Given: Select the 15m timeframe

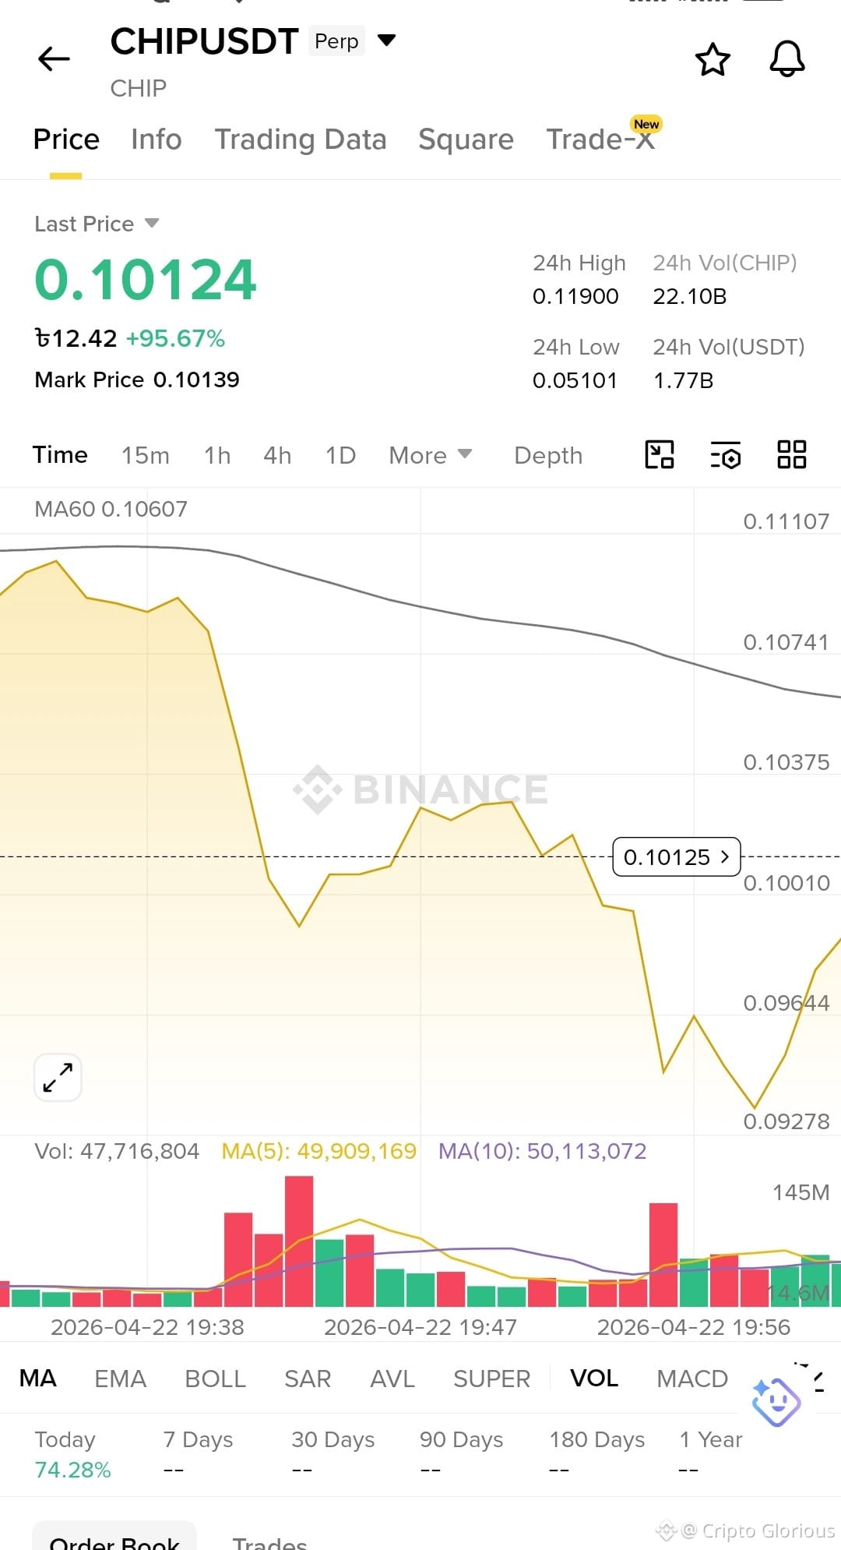Looking at the screenshot, I should [145, 455].
